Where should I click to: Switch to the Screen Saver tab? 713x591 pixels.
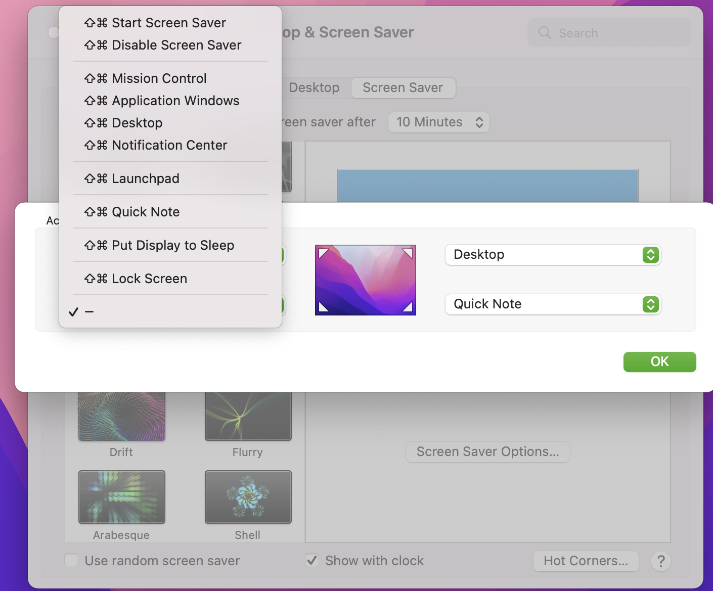point(403,88)
